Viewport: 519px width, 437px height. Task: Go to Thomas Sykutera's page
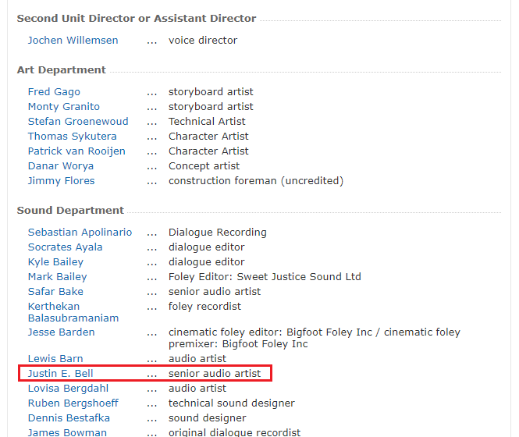point(72,136)
